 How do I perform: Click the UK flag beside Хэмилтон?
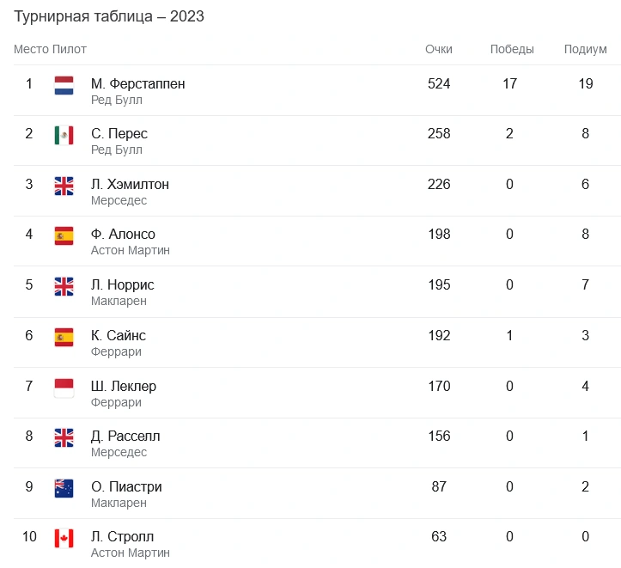(64, 186)
